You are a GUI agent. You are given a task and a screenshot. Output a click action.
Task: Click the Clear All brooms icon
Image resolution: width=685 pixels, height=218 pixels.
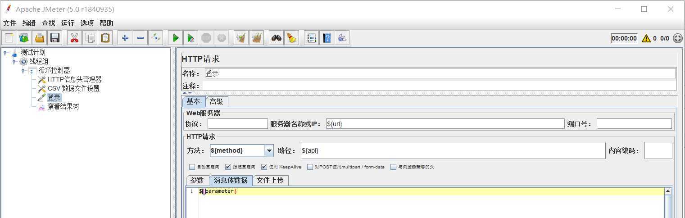pos(257,38)
